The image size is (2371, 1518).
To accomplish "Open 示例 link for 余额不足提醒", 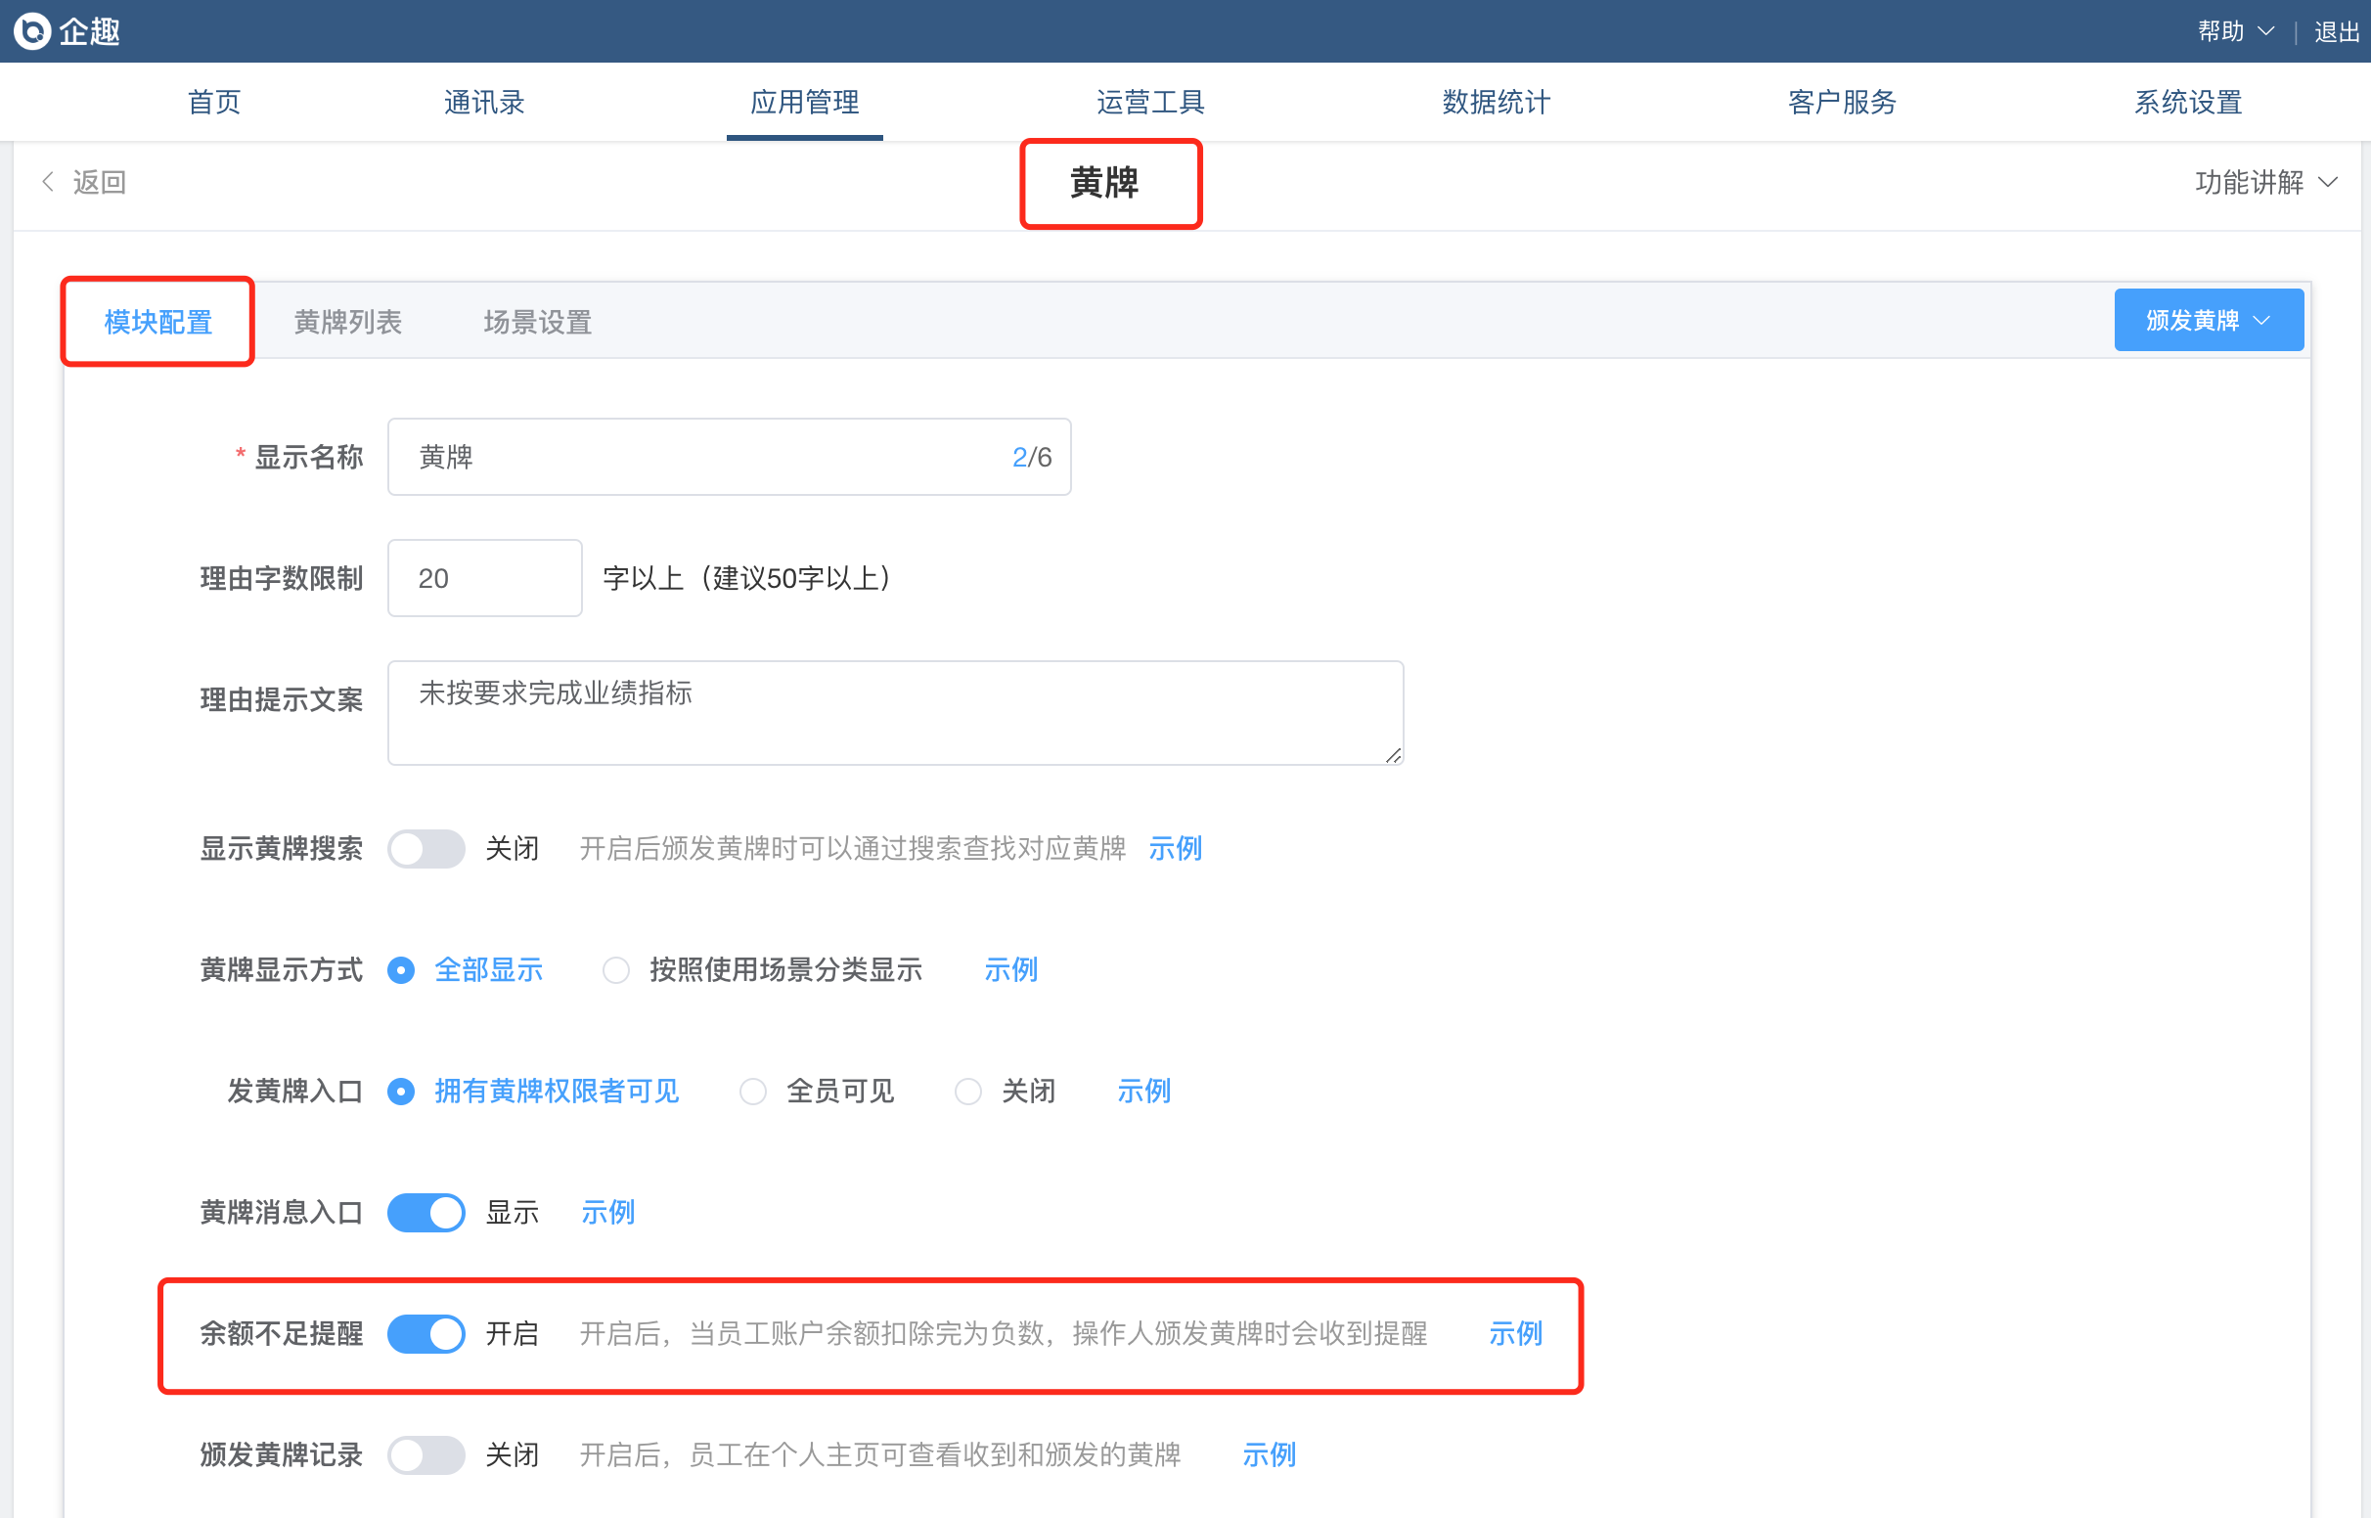I will pyautogui.click(x=1514, y=1333).
